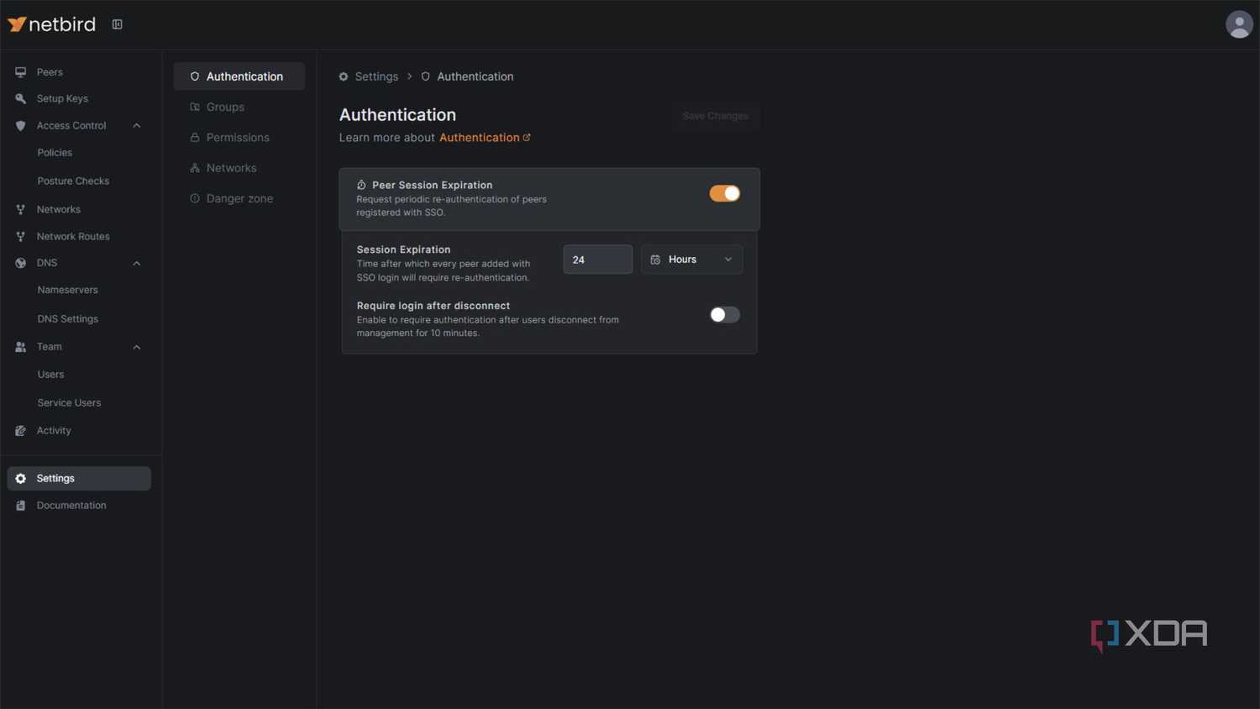Open the Users page
The width and height of the screenshot is (1260, 709).
click(50, 375)
